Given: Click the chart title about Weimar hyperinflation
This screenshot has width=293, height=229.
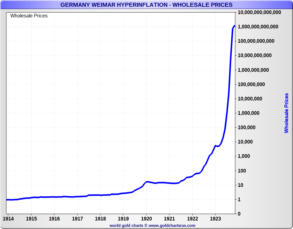Looking at the screenshot, I should tap(146, 5).
